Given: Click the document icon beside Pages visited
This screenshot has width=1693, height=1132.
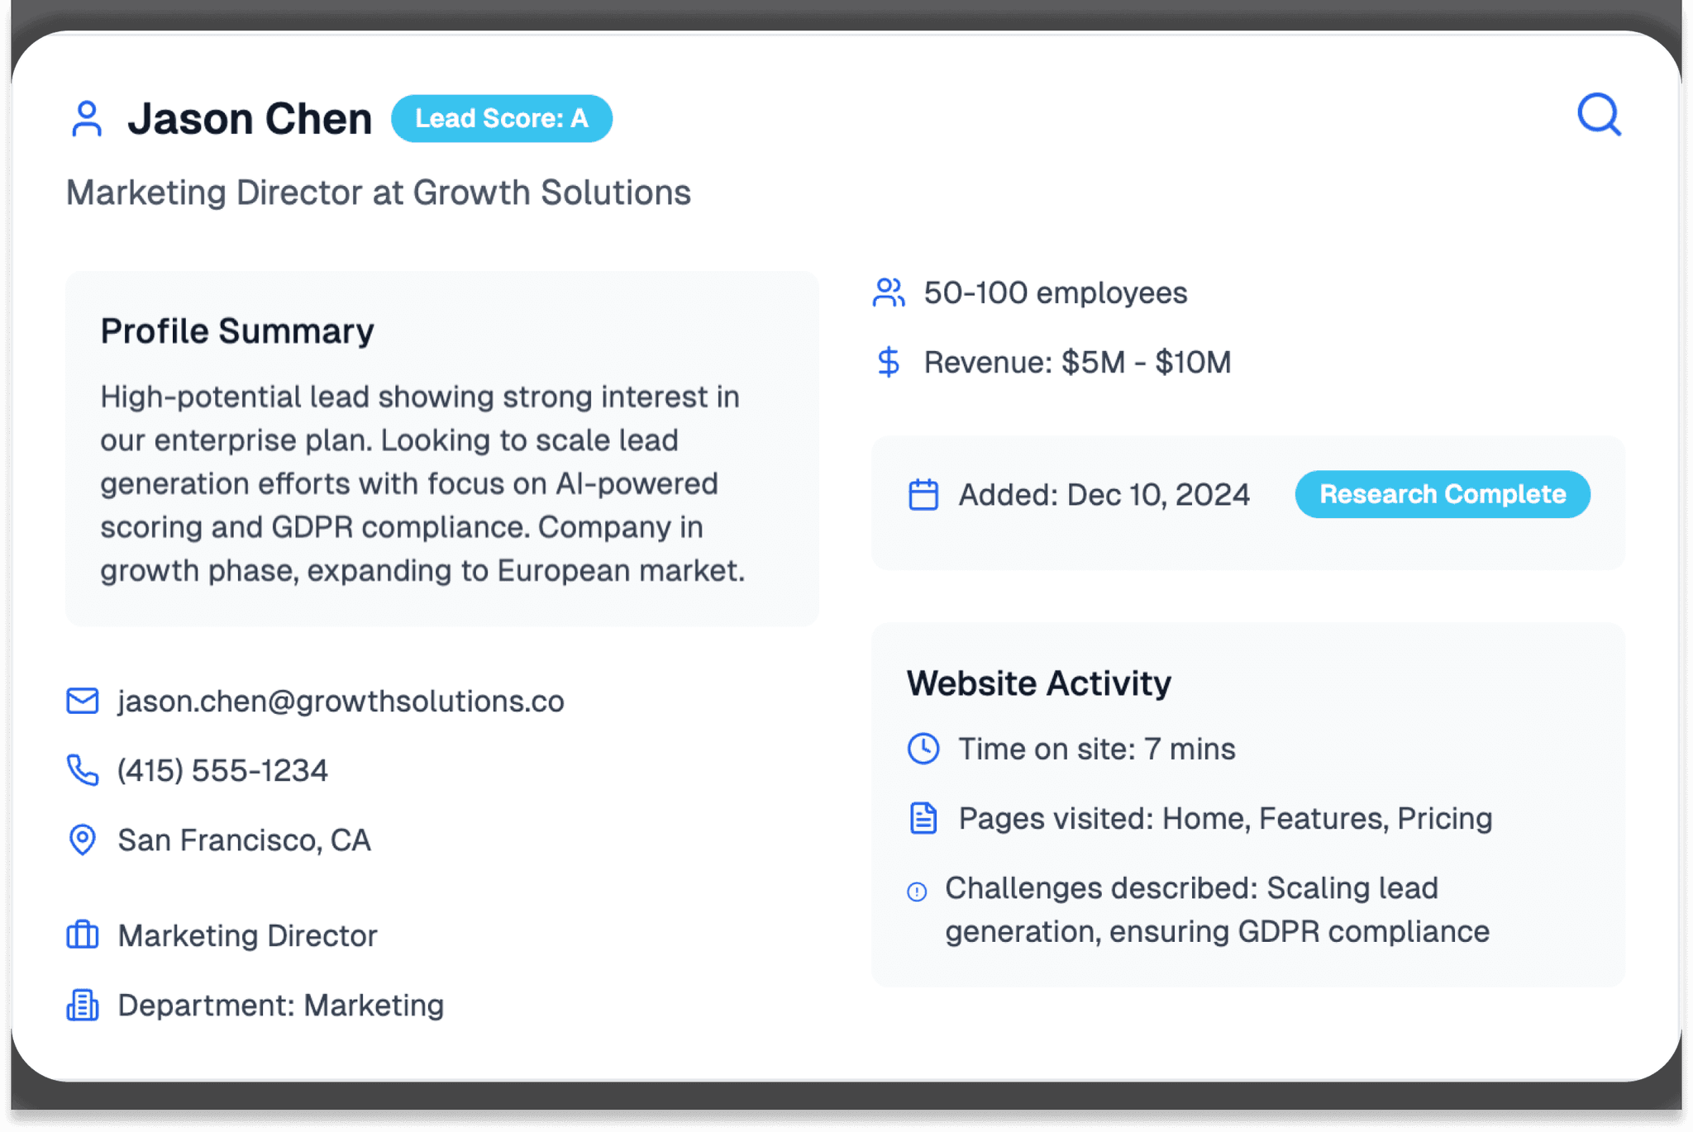Looking at the screenshot, I should (923, 818).
